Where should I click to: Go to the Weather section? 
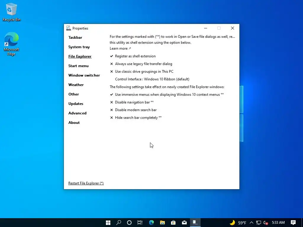[x=76, y=85]
